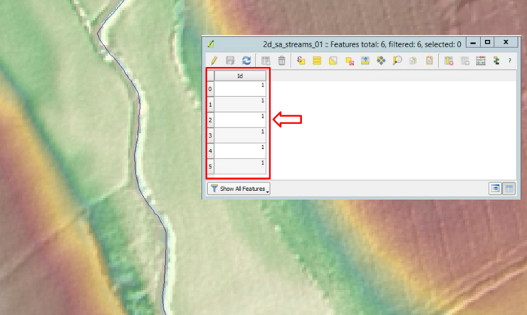Image resolution: width=527 pixels, height=315 pixels.
Task: Click the zoom map to selected magnifier
Action: tap(397, 60)
